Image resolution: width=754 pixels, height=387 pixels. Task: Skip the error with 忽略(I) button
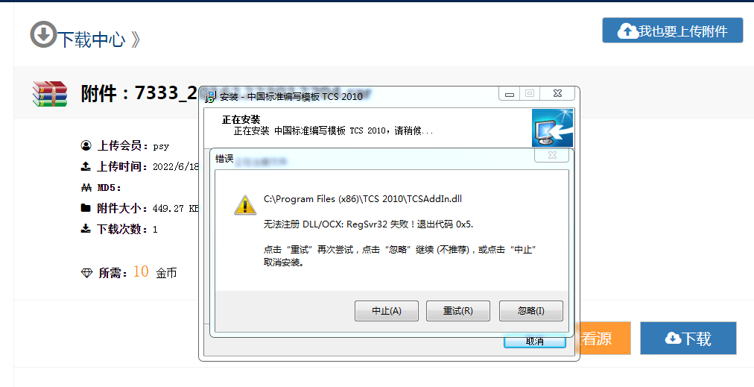click(531, 311)
